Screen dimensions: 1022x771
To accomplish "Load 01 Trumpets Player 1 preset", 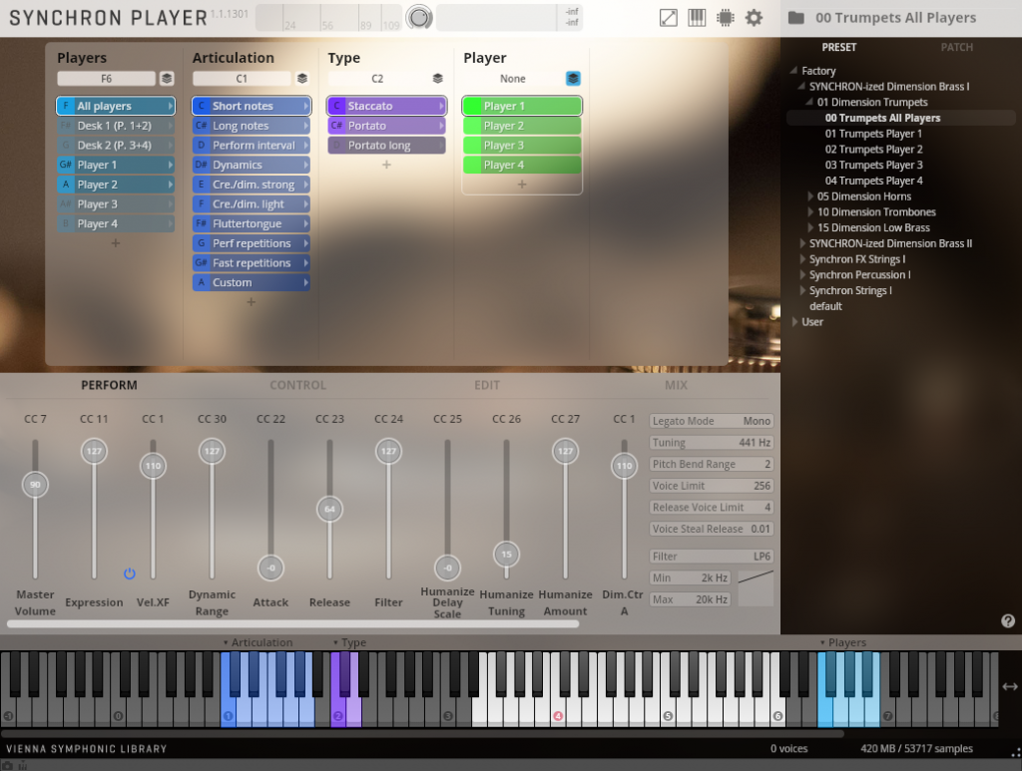I will (873, 134).
